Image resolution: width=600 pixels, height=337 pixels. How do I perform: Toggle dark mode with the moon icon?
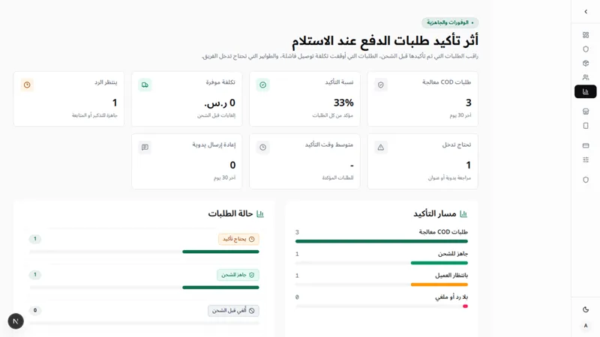click(x=586, y=309)
